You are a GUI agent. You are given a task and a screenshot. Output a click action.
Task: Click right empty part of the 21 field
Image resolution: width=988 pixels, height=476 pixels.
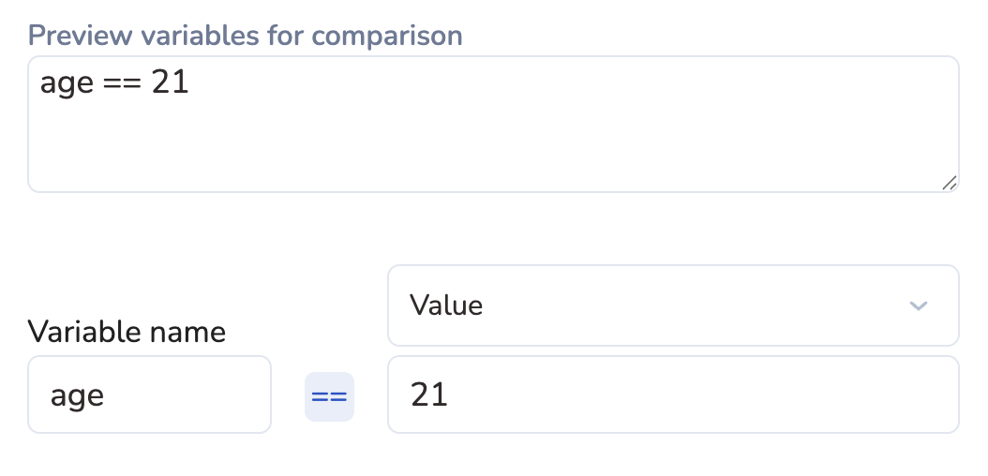(x=797, y=395)
